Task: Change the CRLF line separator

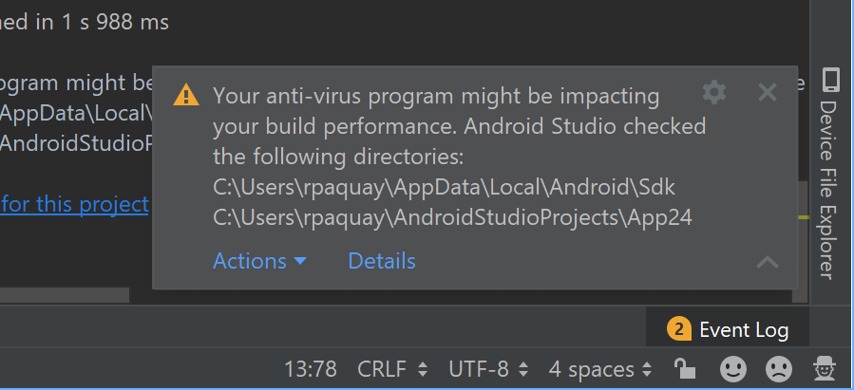Action: tap(392, 369)
